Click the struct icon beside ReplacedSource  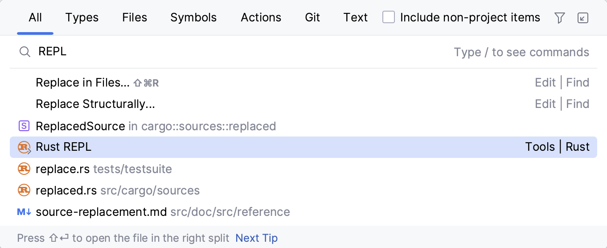(x=24, y=126)
